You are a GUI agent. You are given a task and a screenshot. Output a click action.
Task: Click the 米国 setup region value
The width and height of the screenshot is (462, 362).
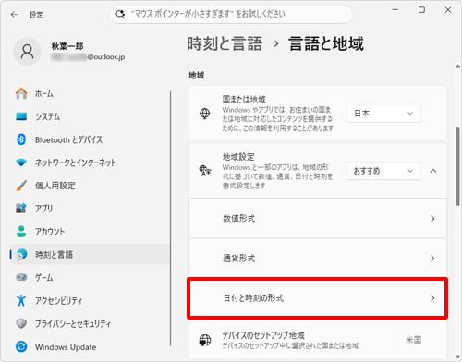coord(413,340)
